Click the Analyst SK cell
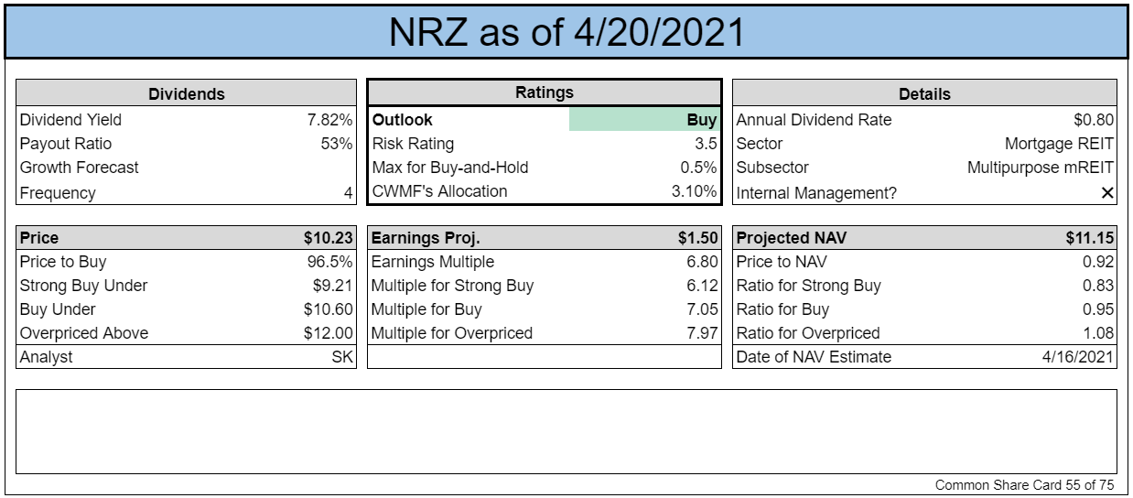The image size is (1133, 498). [x=342, y=357]
